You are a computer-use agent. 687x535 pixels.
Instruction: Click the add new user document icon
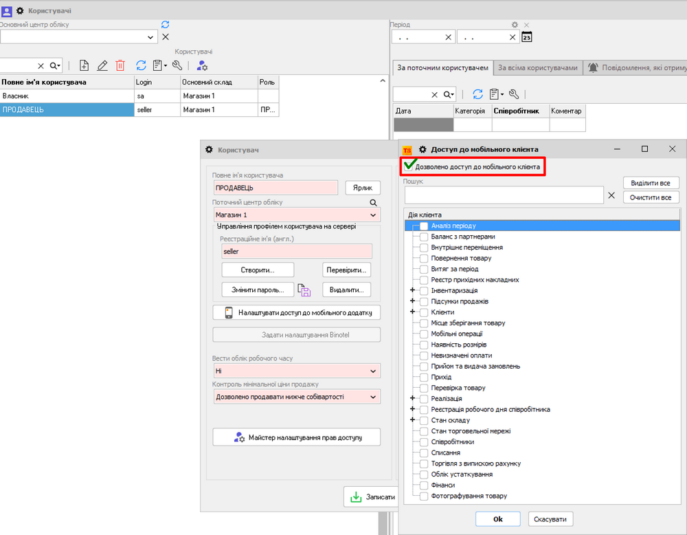click(x=84, y=65)
